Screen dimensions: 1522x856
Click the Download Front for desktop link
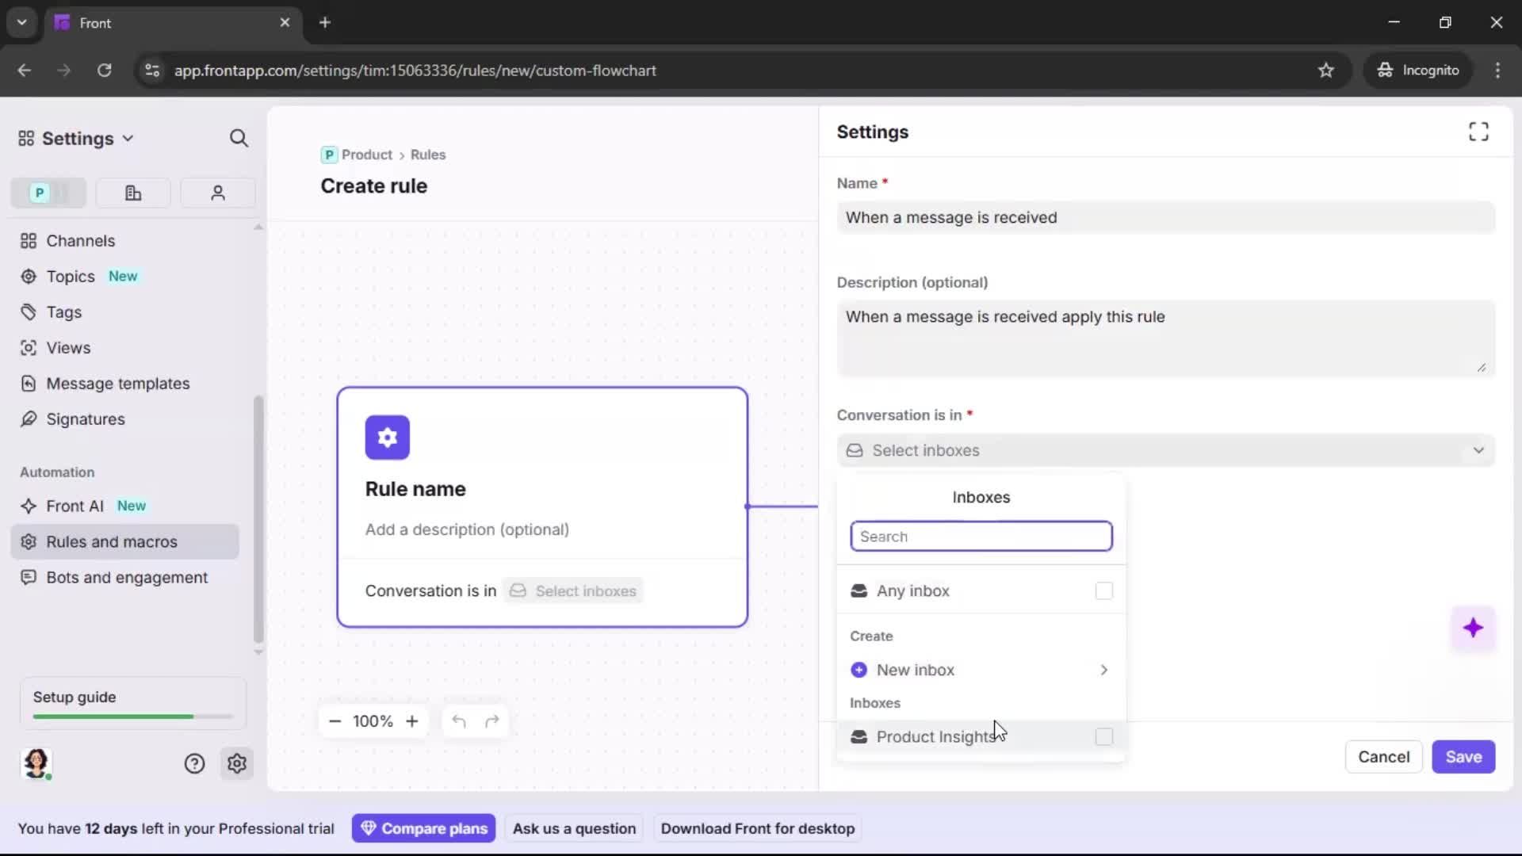click(757, 828)
